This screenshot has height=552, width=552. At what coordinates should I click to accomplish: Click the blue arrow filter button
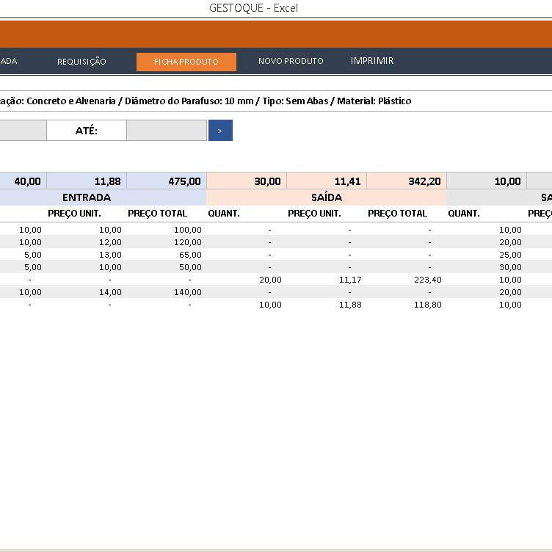[x=220, y=131]
